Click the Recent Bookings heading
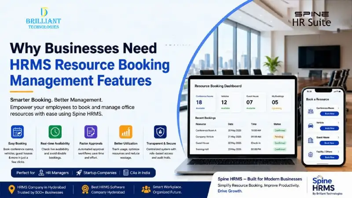Image resolution: width=352 pixels, height=198 pixels. click(205, 118)
